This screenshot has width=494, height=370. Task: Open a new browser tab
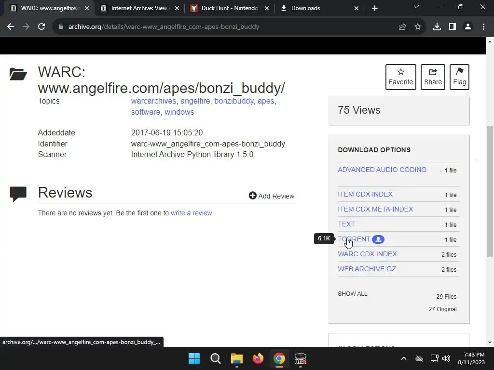click(x=374, y=8)
